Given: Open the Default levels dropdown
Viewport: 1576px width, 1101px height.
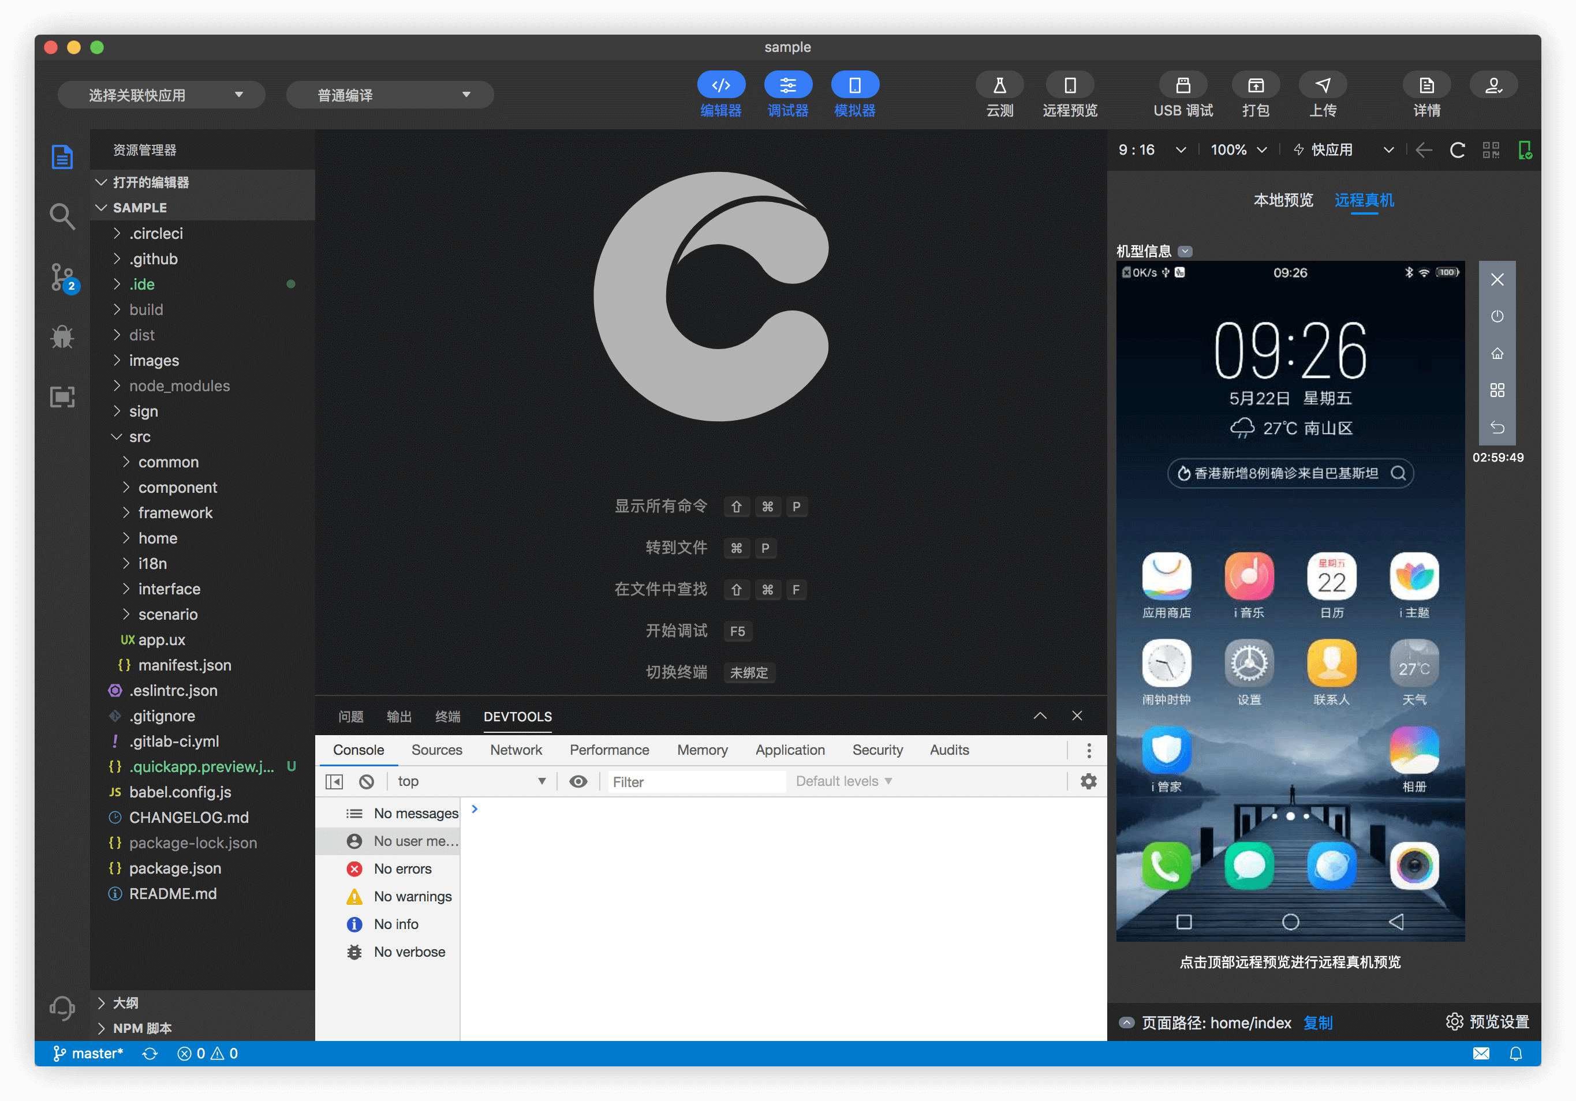Looking at the screenshot, I should click(x=843, y=781).
